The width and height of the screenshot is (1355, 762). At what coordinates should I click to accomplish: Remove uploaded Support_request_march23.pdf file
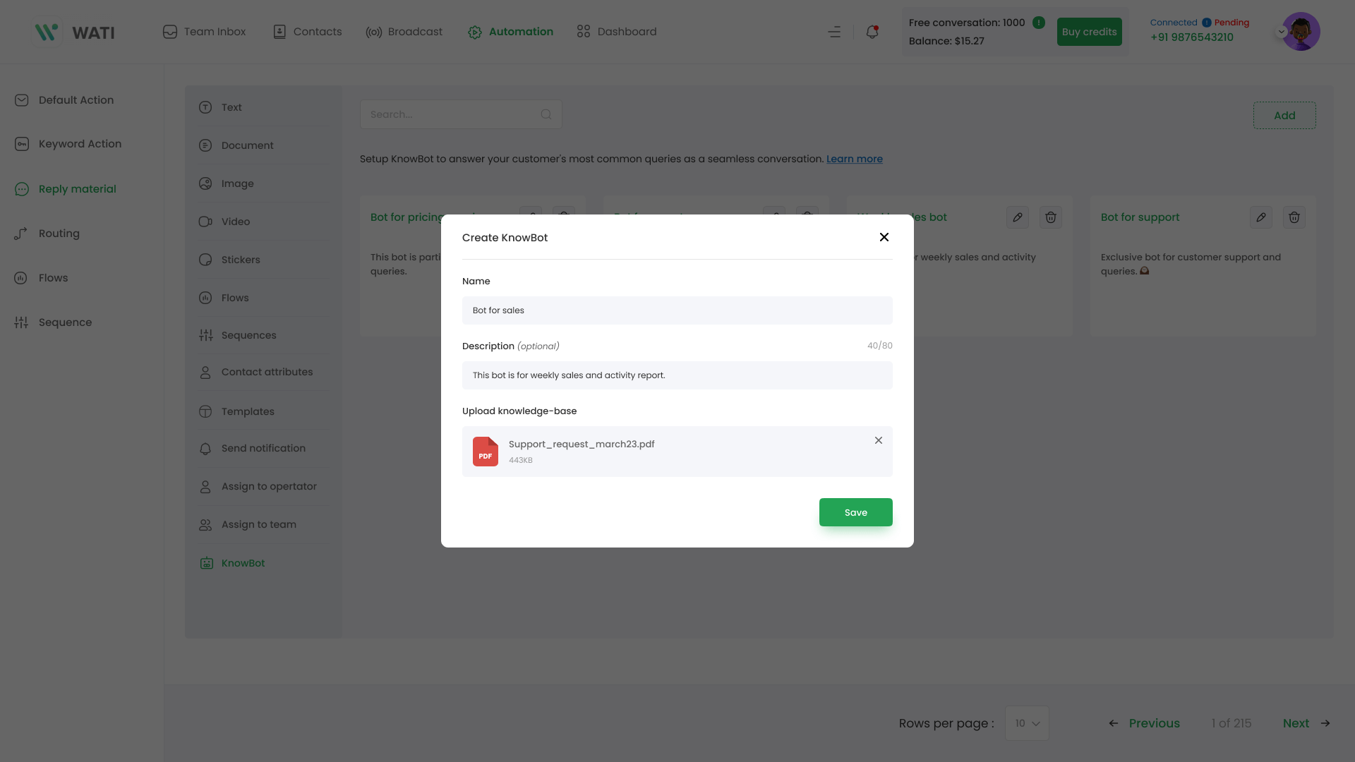pyautogui.click(x=879, y=440)
